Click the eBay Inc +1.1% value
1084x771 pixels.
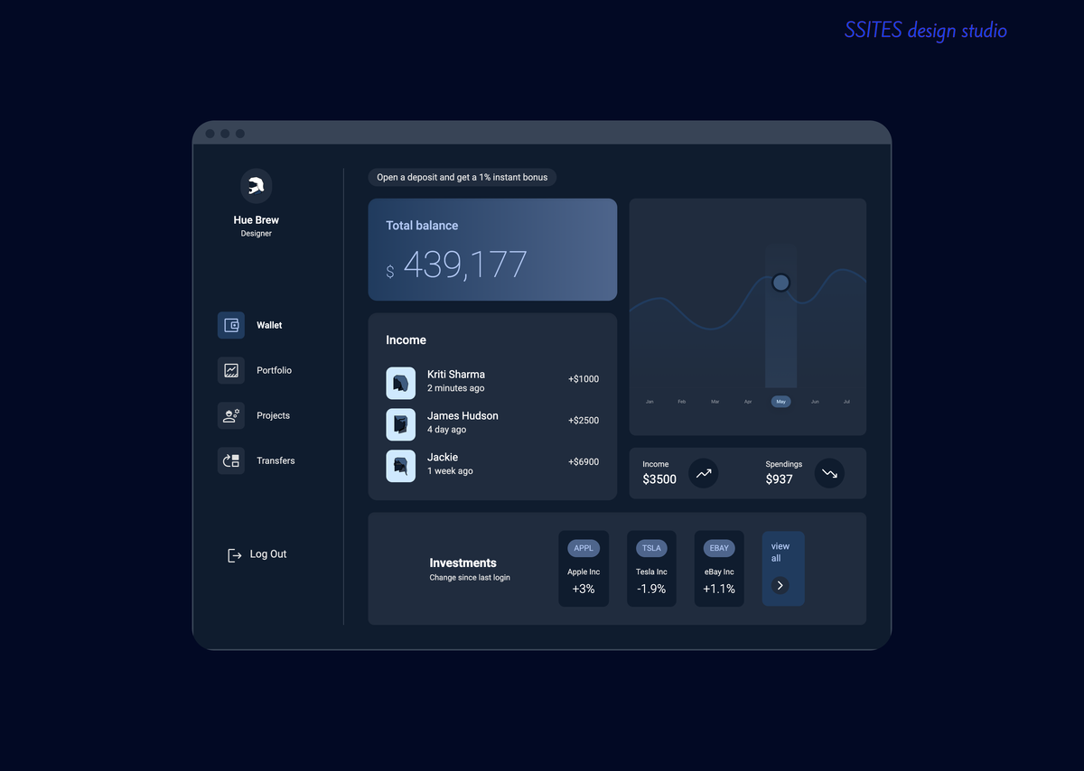pyautogui.click(x=719, y=589)
